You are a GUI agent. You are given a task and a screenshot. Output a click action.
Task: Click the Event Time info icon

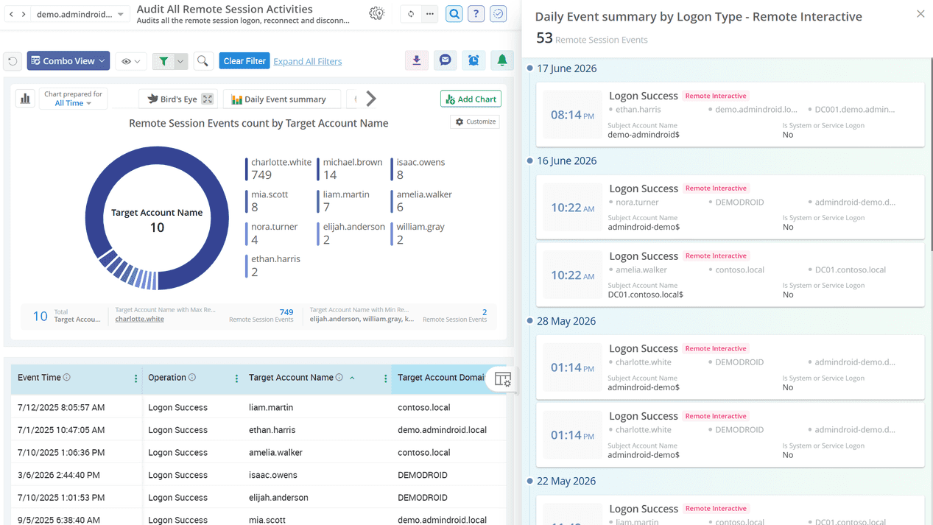point(67,378)
